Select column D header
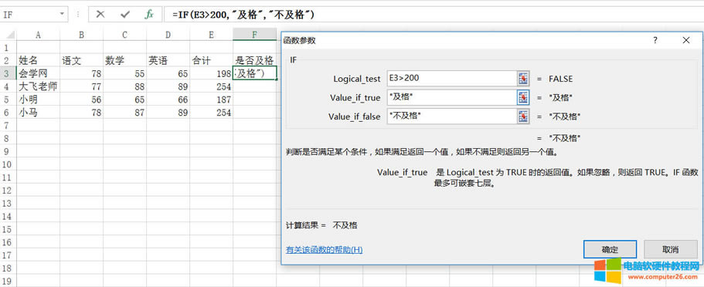 click(168, 35)
